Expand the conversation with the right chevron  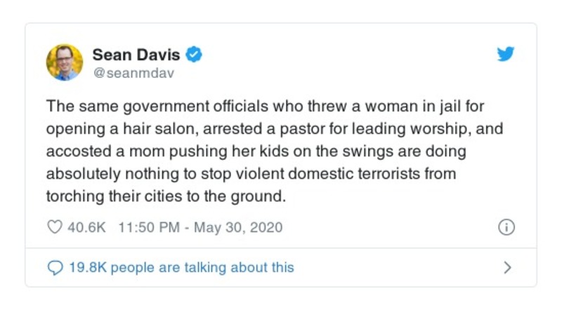(x=508, y=267)
